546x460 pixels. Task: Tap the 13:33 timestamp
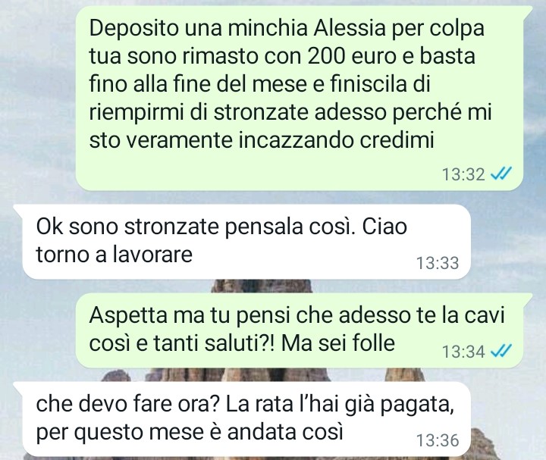[438, 263]
